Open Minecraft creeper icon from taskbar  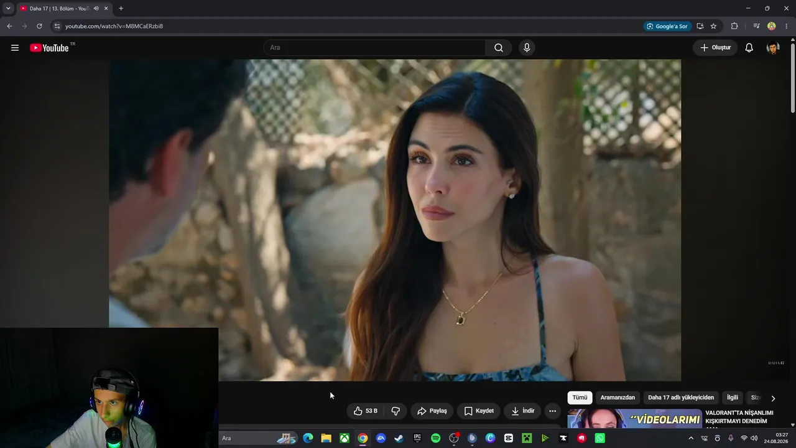[x=527, y=438]
